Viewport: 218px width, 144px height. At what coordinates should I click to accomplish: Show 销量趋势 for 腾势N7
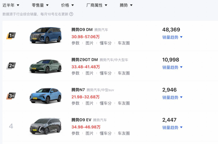coord(172,97)
